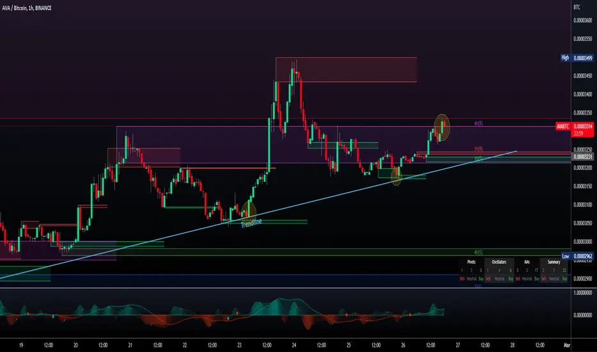The width and height of the screenshot is (597, 352).
Task: Click the 0.00003100 price axis tick
Action: 583,205
